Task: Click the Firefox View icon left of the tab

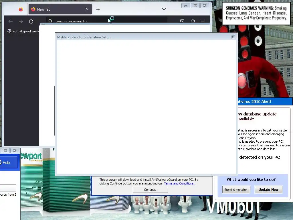Action: [x=21, y=9]
